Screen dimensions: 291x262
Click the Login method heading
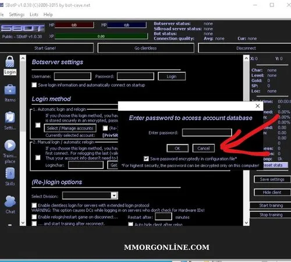point(51,99)
